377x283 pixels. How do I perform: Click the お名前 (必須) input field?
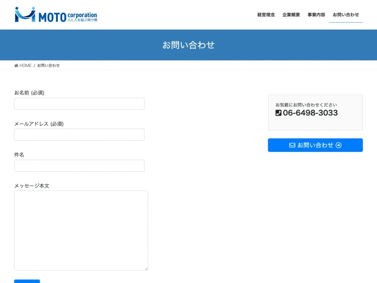(80, 104)
